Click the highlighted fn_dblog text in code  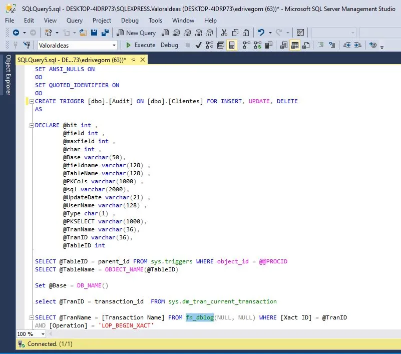pos(200,317)
